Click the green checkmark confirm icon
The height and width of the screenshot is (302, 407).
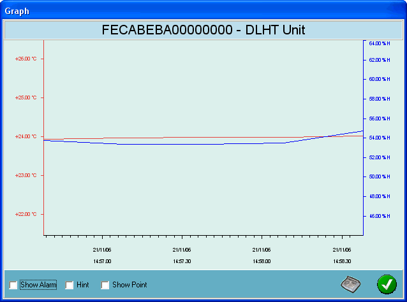click(386, 284)
